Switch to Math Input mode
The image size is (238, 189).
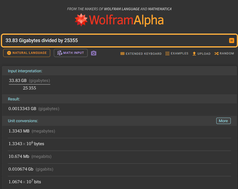click(x=71, y=53)
